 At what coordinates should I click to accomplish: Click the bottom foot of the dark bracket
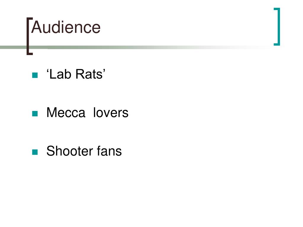(x=30, y=54)
